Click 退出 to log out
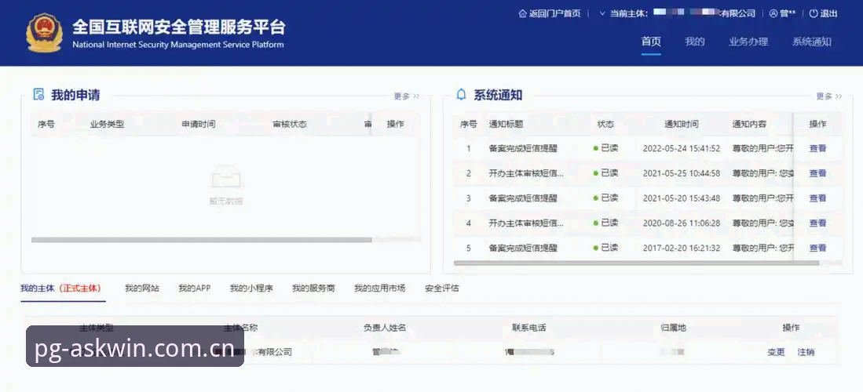This screenshot has width=863, height=392. [x=828, y=14]
